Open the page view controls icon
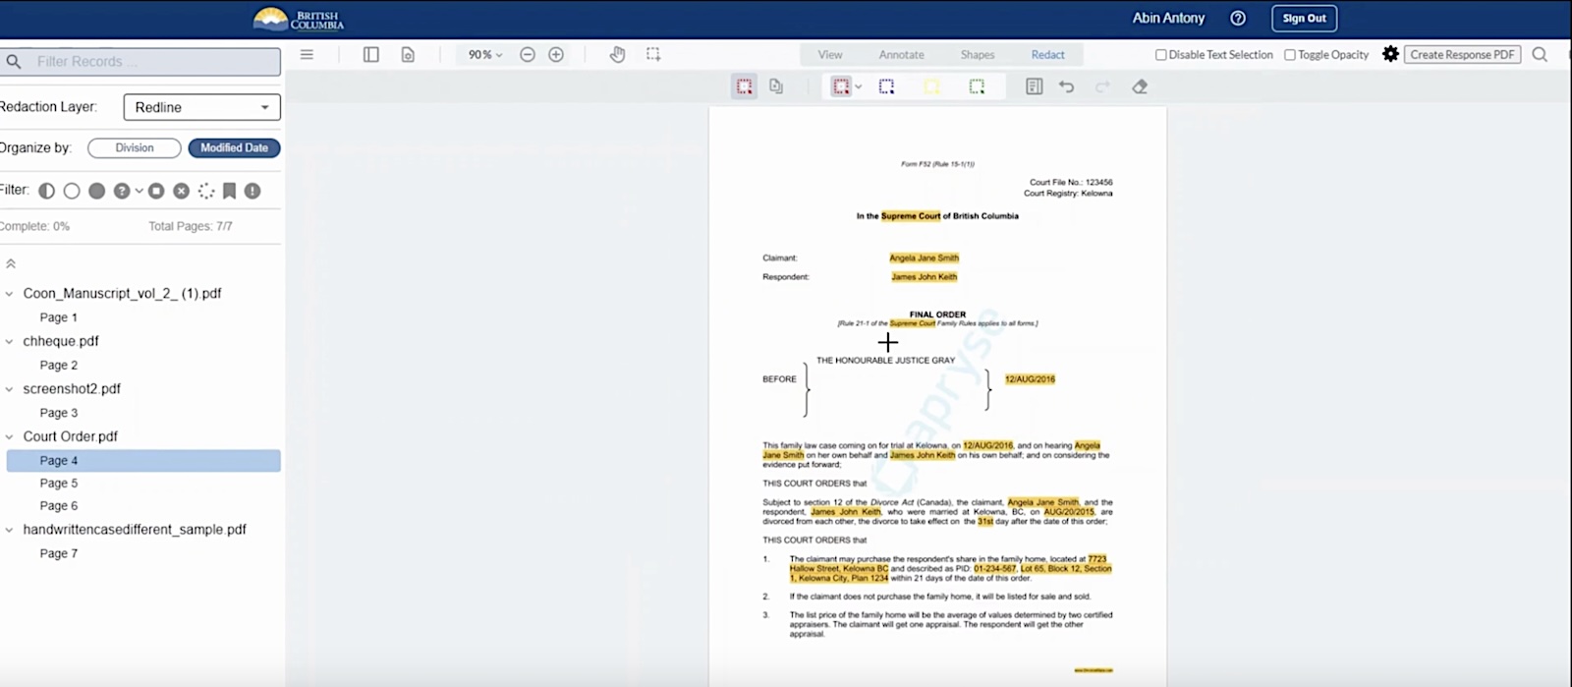This screenshot has width=1572, height=687. [408, 55]
